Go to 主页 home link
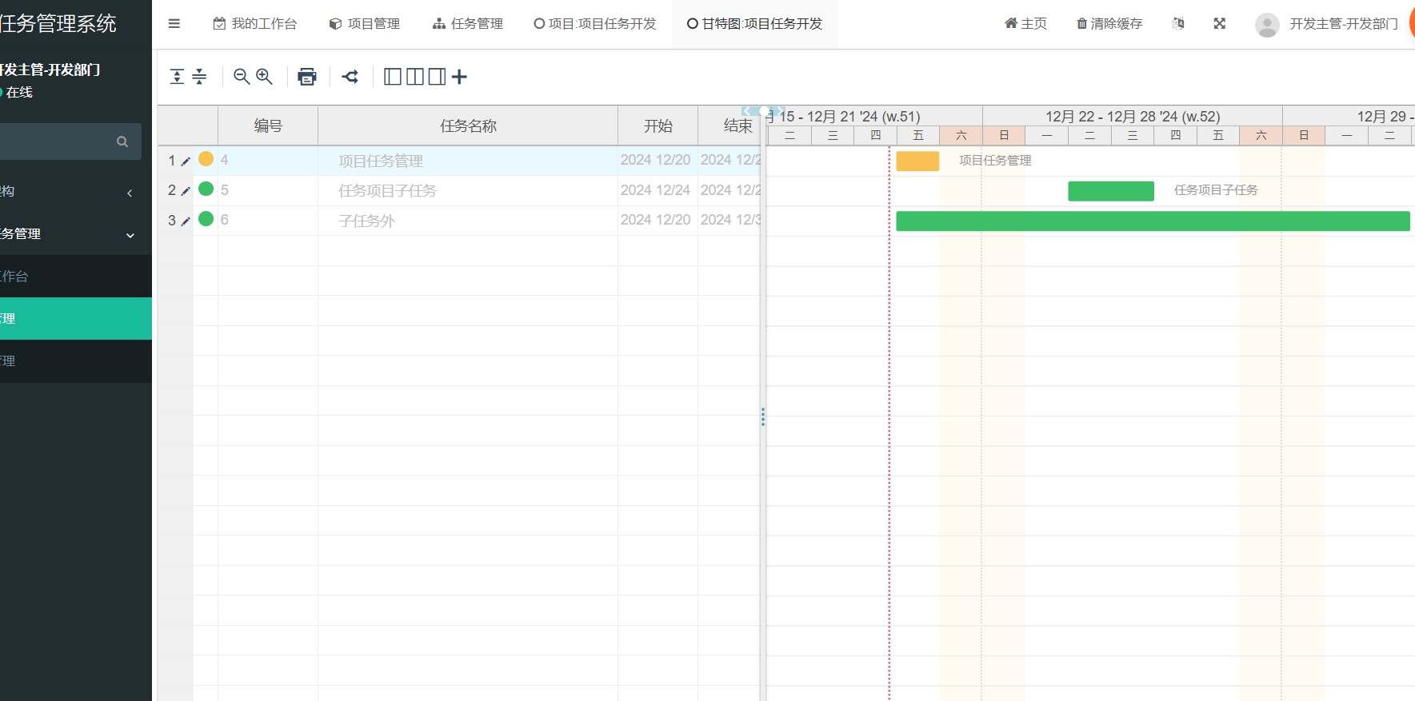 [x=1025, y=24]
